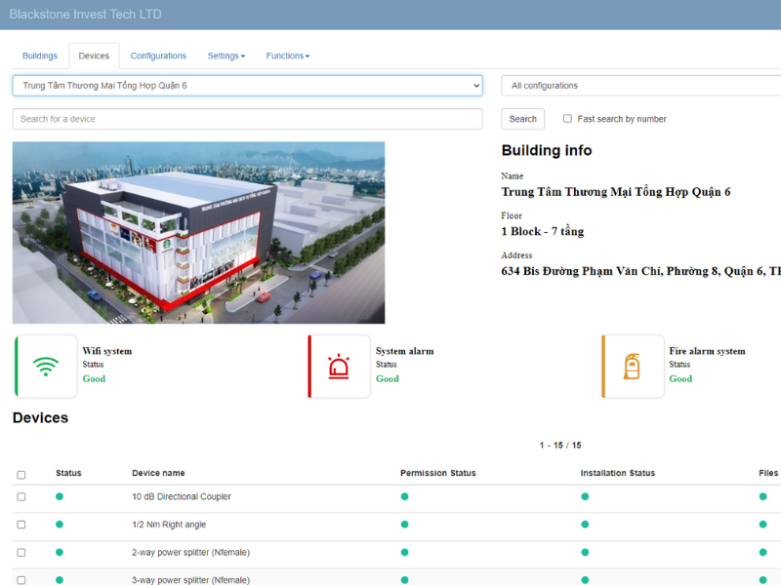This screenshot has width=781, height=585.
Task: Check the 1/2 Nm Right angle row checkbox
Action: point(21,525)
